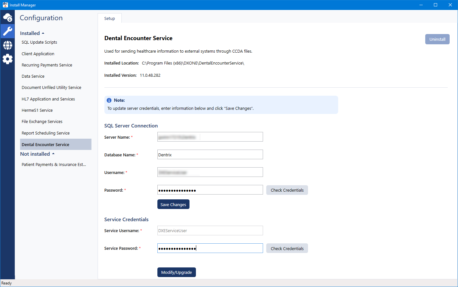Focus the Server Name input field
Image resolution: width=458 pixels, height=287 pixels.
[x=210, y=137]
